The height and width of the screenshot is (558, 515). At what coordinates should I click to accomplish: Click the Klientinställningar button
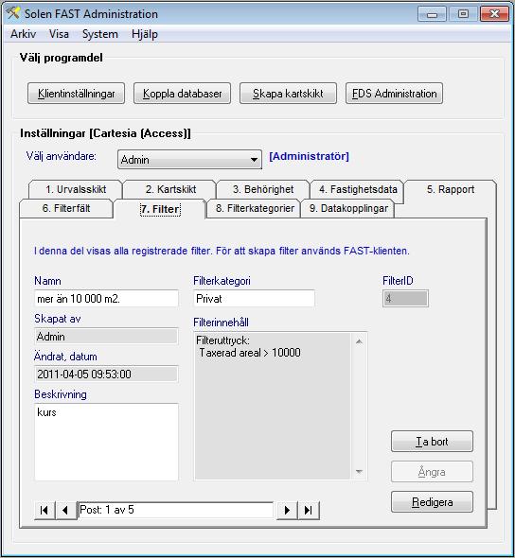[77, 94]
